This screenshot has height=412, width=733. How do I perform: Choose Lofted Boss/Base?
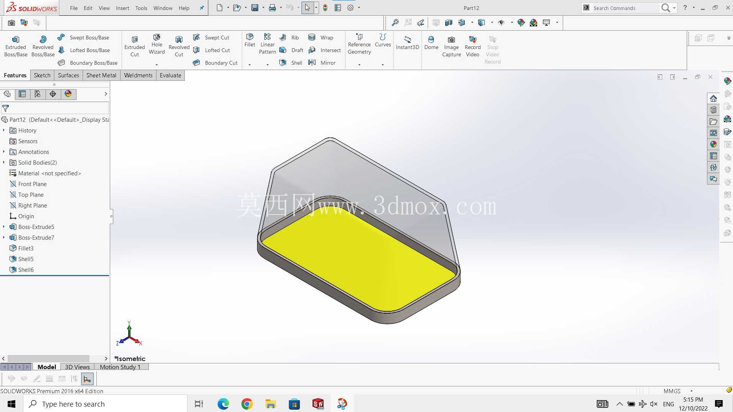click(84, 50)
